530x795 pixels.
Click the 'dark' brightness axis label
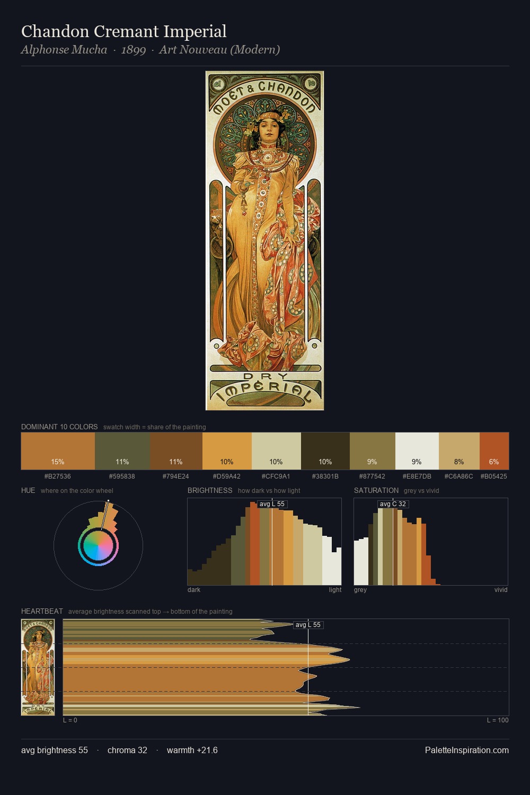pos(194,590)
